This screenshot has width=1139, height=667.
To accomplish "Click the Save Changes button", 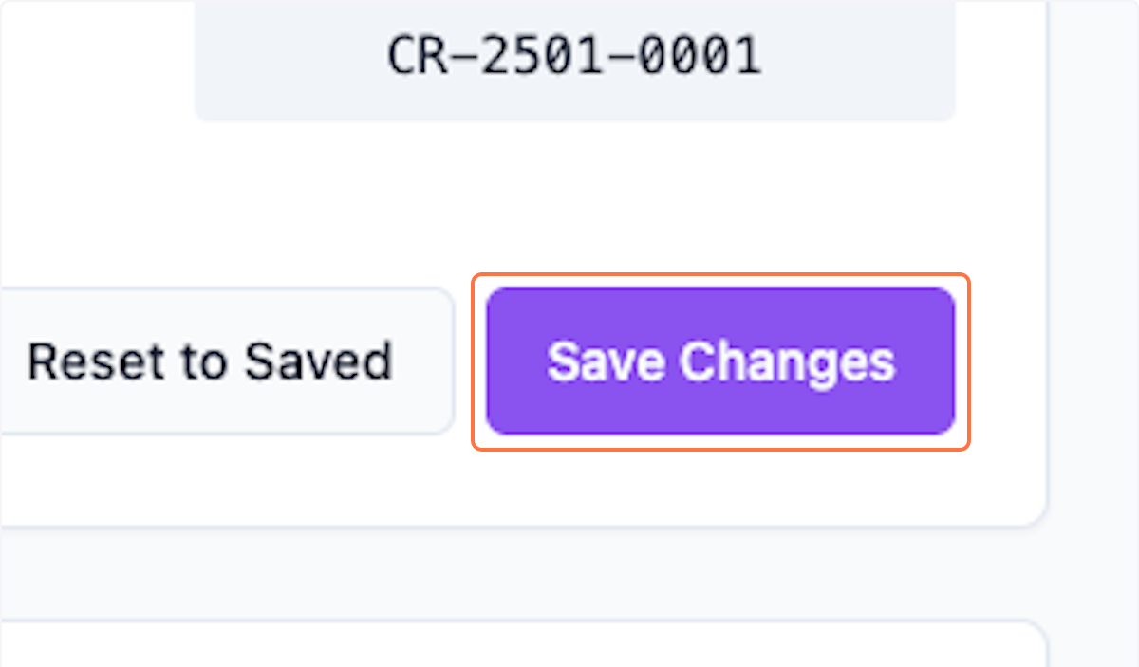I will [x=720, y=361].
